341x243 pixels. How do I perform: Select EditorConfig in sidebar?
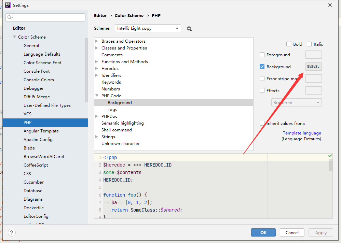pyautogui.click(x=36, y=216)
